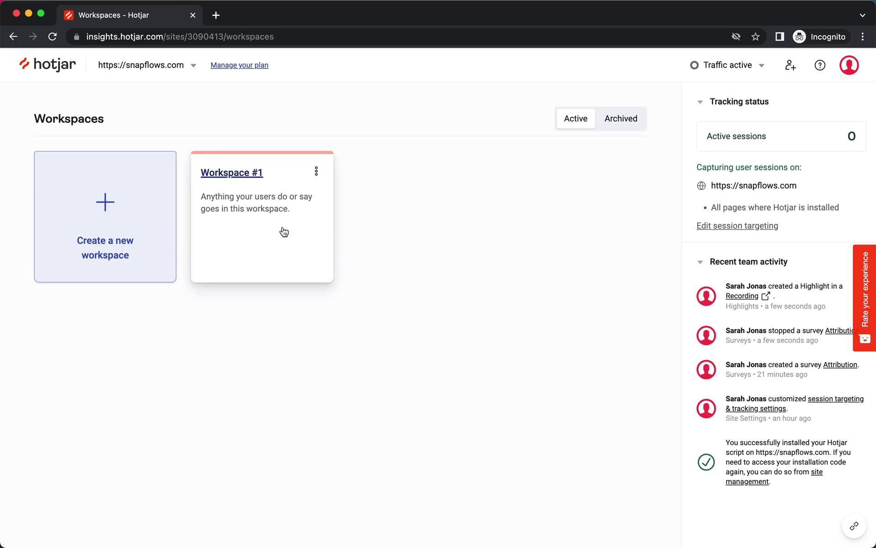
Task: Reload the browser page
Action: [x=52, y=37]
